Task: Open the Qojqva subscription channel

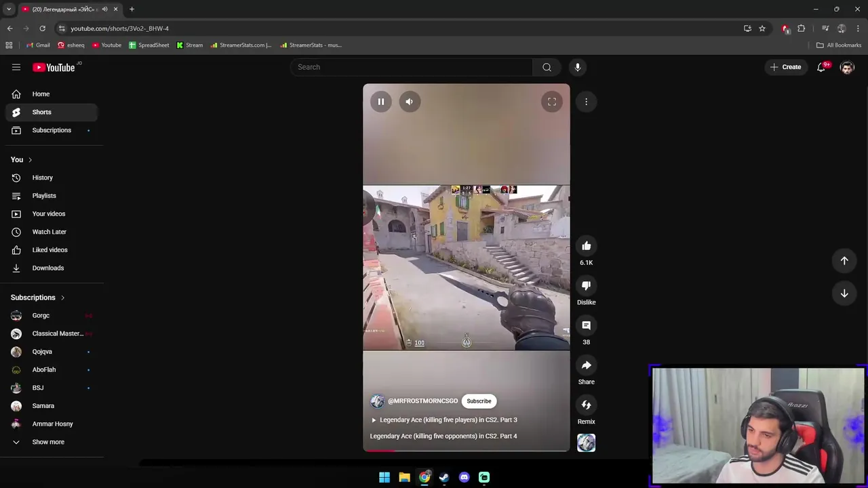Action: pos(52,352)
